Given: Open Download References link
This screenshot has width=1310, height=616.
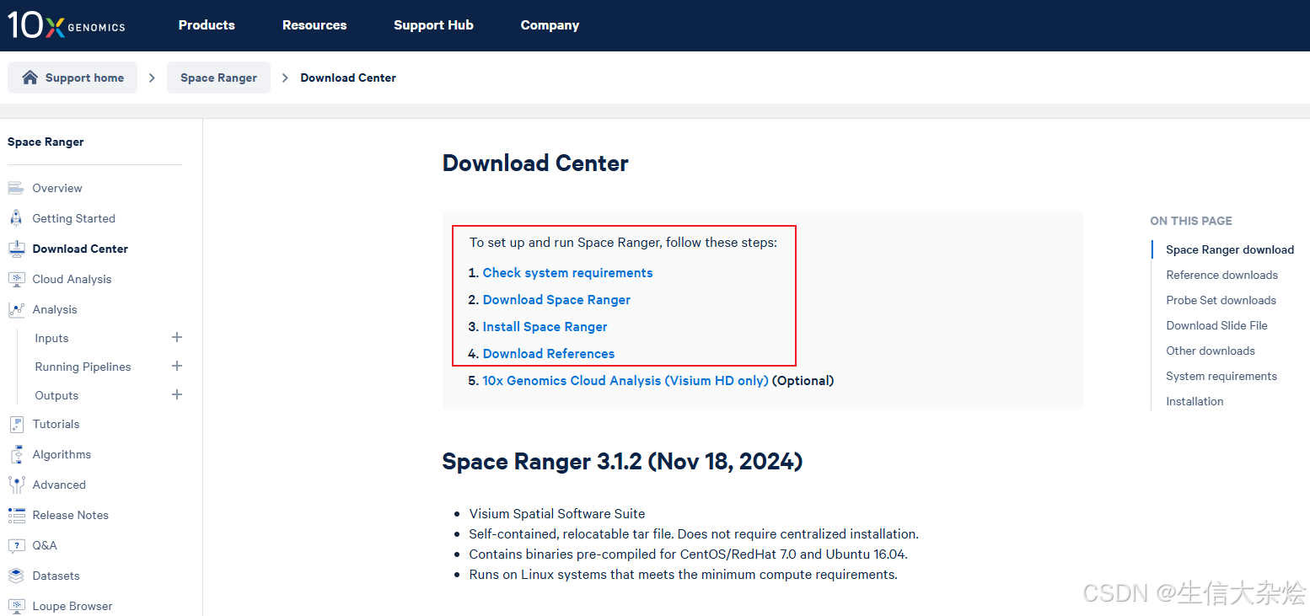Looking at the screenshot, I should (x=549, y=354).
